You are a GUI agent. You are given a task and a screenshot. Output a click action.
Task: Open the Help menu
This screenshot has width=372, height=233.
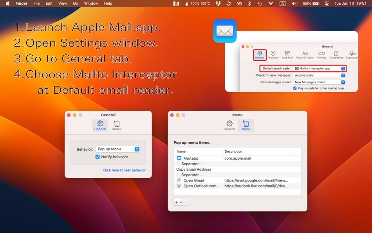tap(108, 3)
